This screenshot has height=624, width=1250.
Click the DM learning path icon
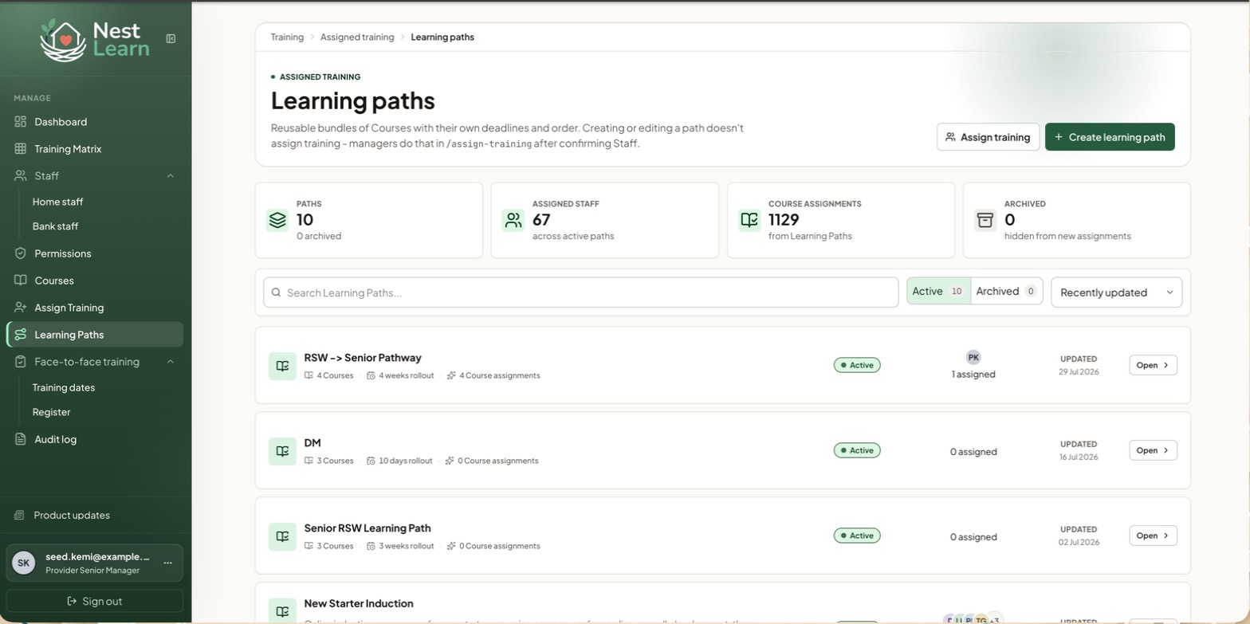tap(282, 451)
